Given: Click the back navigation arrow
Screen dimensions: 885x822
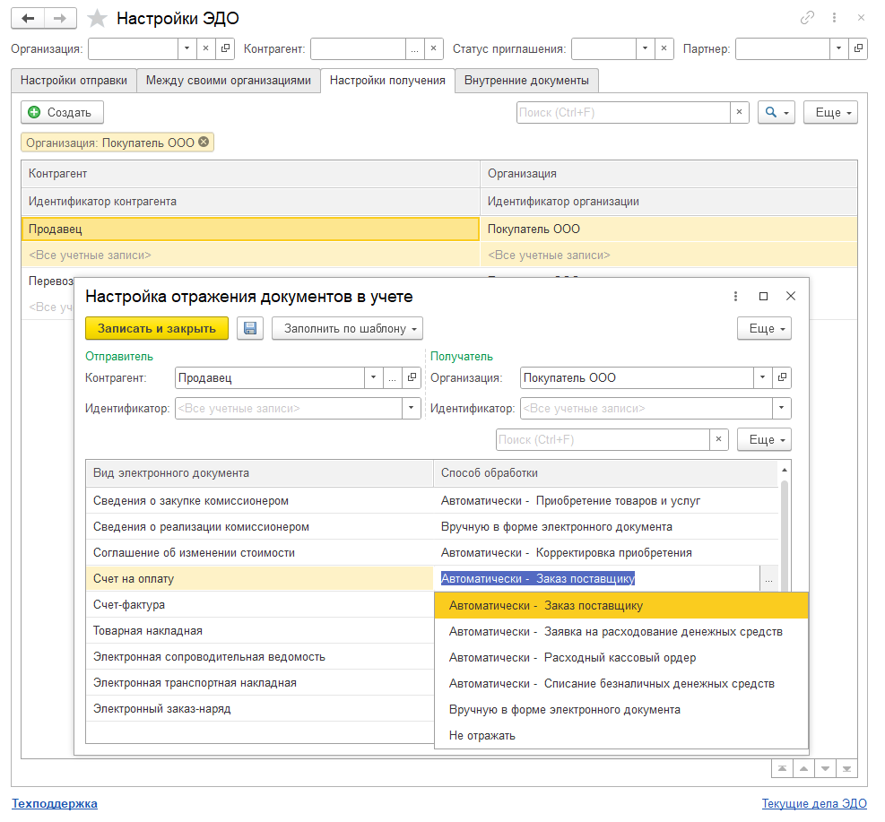Looking at the screenshot, I should [28, 19].
